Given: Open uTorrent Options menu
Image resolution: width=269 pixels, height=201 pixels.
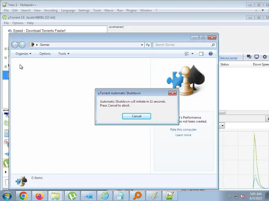Looking at the screenshot, I should tap(18, 23).
